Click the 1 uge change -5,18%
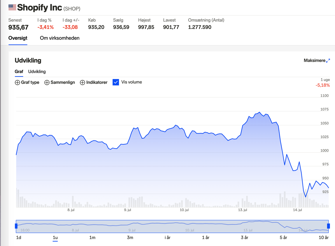The image size is (335, 246). [323, 85]
